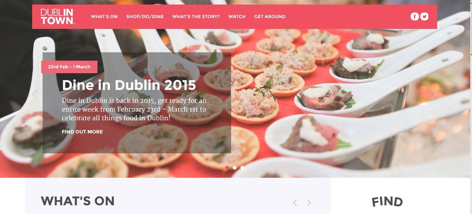Show previous What's On items arrow

click(x=295, y=202)
